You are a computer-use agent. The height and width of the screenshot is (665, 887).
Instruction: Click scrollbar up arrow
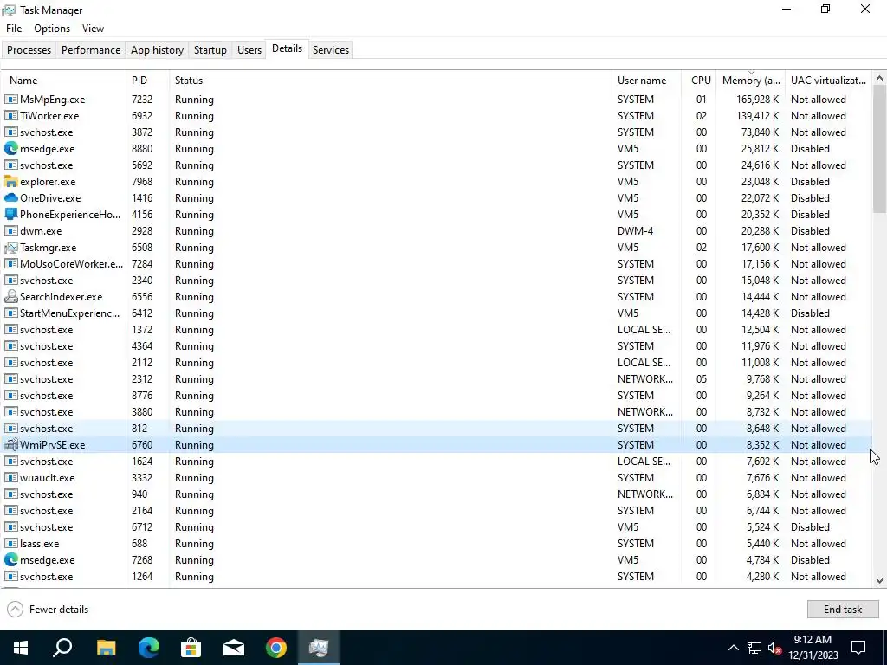coord(879,78)
